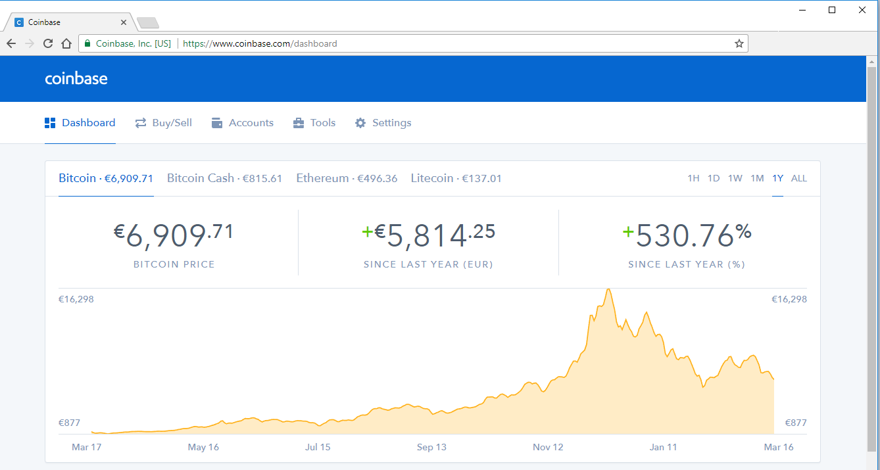
Task: Click the browser forward arrow
Action: tap(30, 43)
